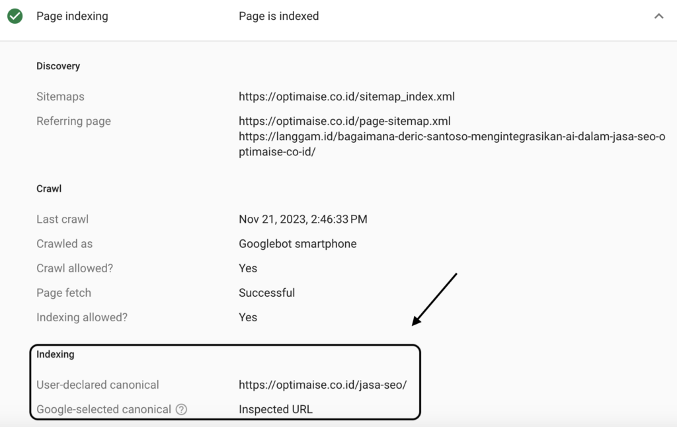
Task: Click the "Google-selected canonical" label text
Action: [104, 409]
